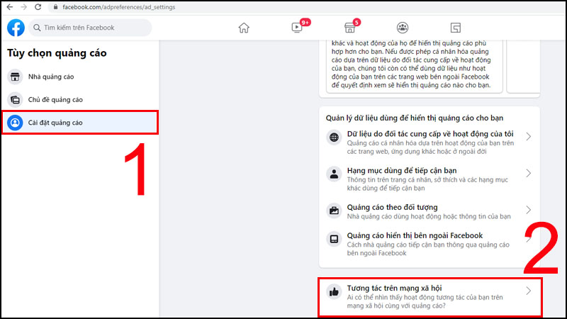
Task: Open Quảng cáo theo đối tượng setting
Action: pyautogui.click(x=430, y=211)
